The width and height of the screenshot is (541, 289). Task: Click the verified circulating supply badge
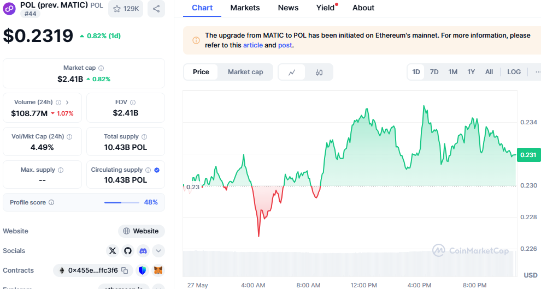click(157, 170)
